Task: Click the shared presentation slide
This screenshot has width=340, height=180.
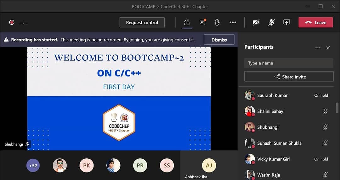Action: pyautogui.click(x=119, y=99)
